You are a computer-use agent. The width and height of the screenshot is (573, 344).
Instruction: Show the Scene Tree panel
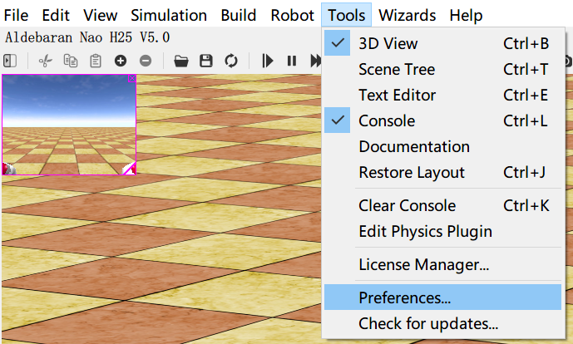[x=443, y=69]
